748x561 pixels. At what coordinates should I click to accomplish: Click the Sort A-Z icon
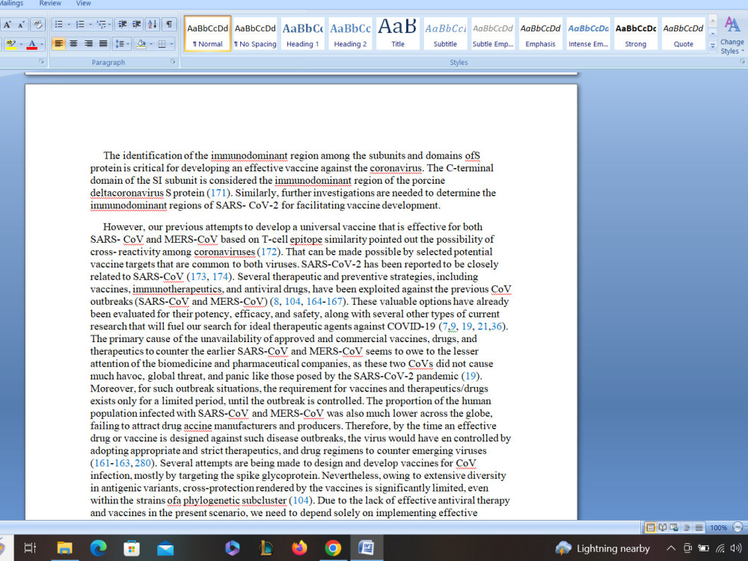(x=152, y=25)
